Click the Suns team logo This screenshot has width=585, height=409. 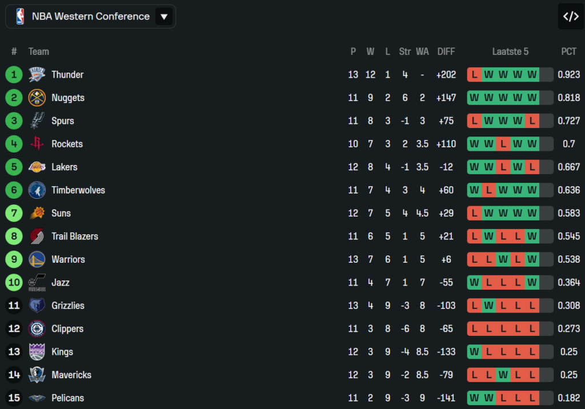(x=37, y=214)
